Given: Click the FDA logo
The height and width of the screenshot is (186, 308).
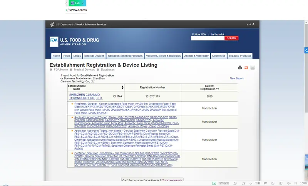Looking at the screenshot, I should coord(54,42).
